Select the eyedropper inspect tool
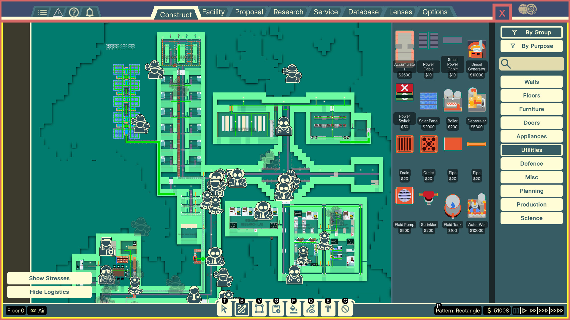The image size is (570, 320). tap(311, 309)
